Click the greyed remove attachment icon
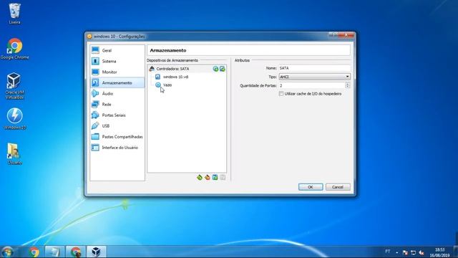 click(x=223, y=177)
